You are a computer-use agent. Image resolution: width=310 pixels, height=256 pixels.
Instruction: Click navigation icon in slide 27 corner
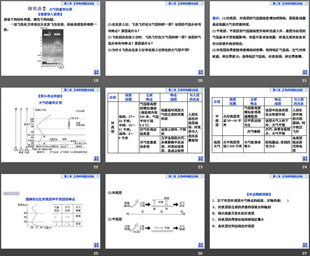pos(305,245)
